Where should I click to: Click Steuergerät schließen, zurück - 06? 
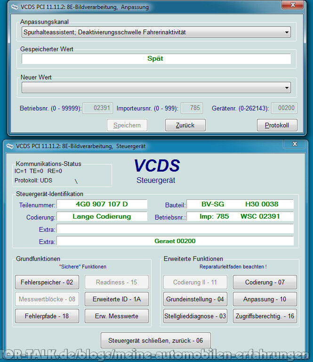click(156, 340)
